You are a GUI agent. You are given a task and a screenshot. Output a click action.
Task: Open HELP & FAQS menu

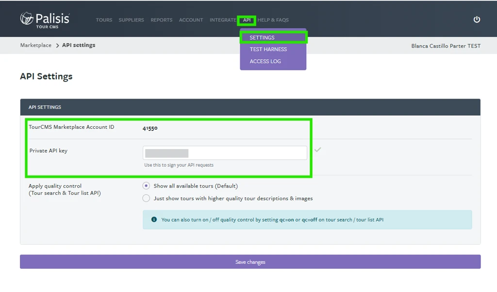pyautogui.click(x=273, y=20)
